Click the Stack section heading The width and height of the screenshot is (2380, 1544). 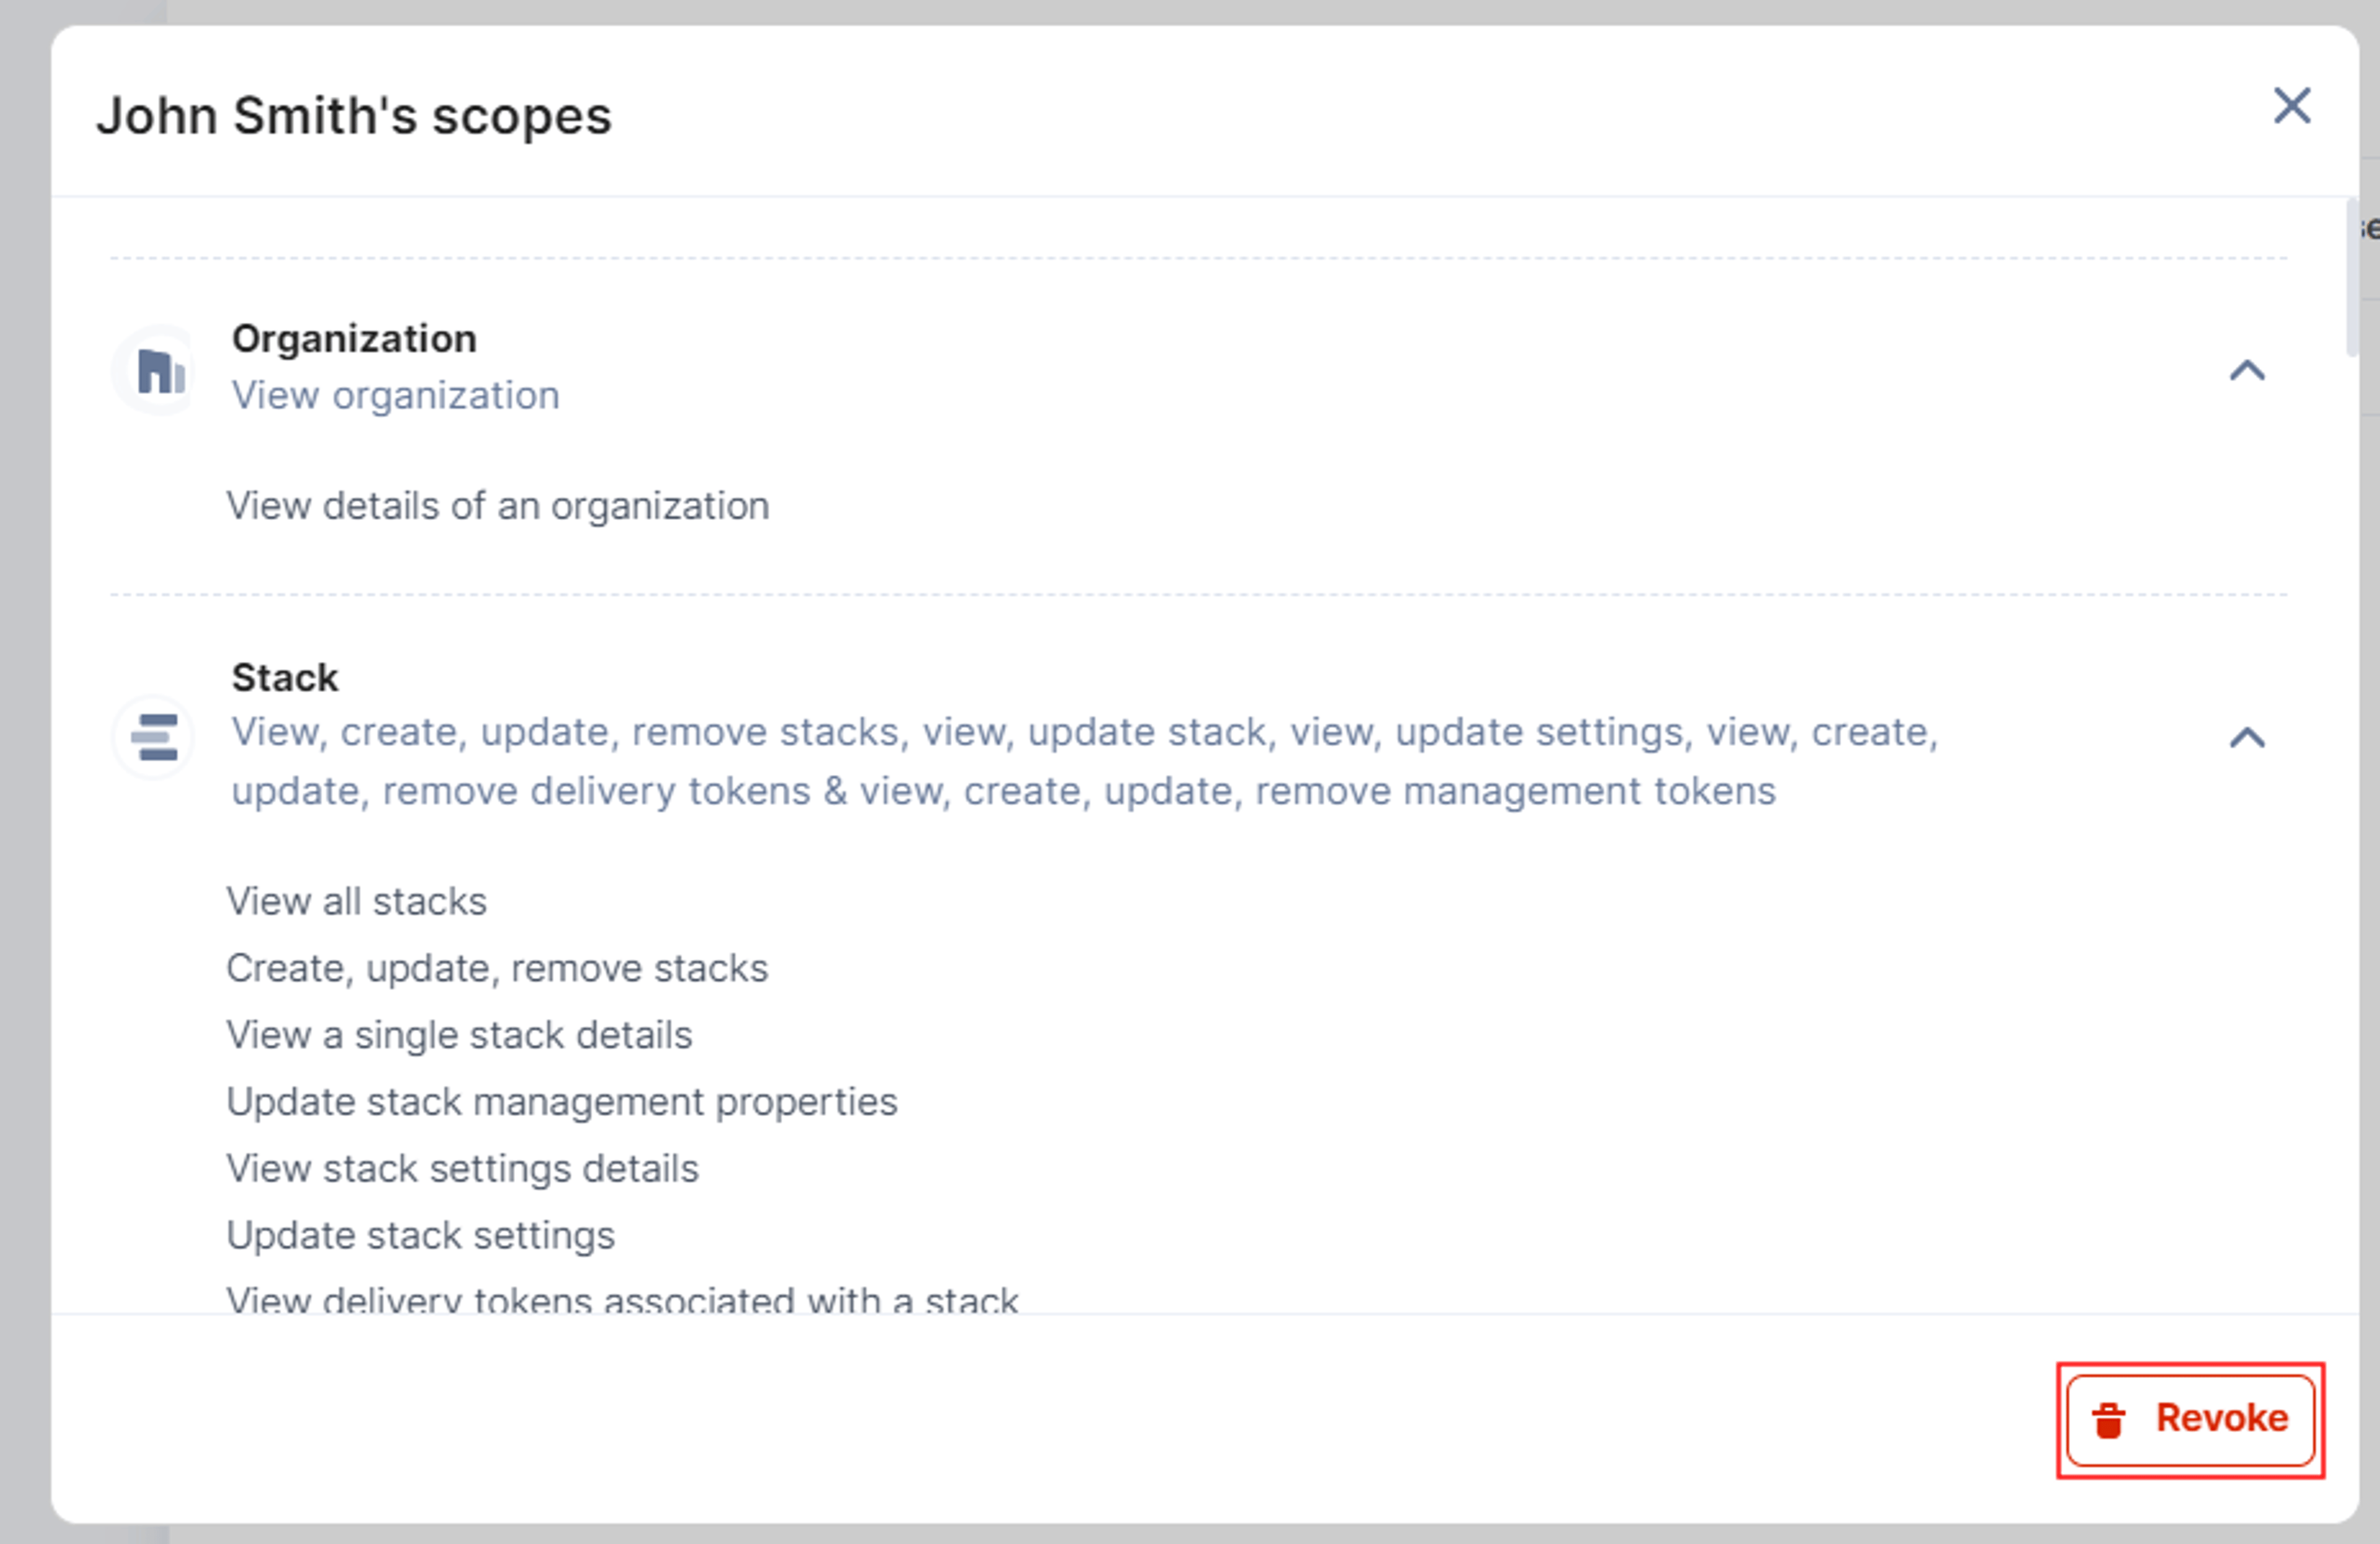(285, 678)
